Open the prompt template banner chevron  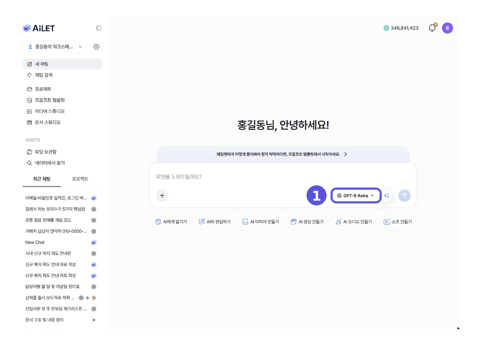(x=346, y=154)
